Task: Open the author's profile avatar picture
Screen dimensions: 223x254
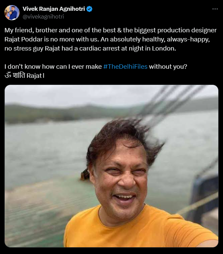Action: 12,12
